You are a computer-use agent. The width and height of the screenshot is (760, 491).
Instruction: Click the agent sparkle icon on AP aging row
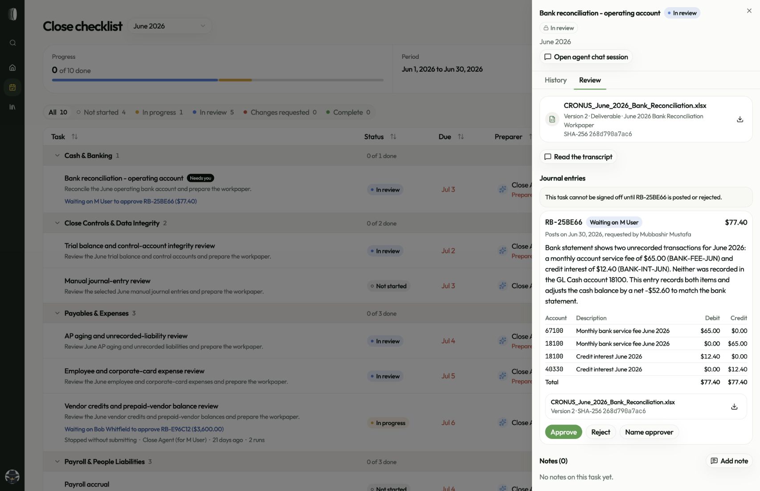click(503, 341)
